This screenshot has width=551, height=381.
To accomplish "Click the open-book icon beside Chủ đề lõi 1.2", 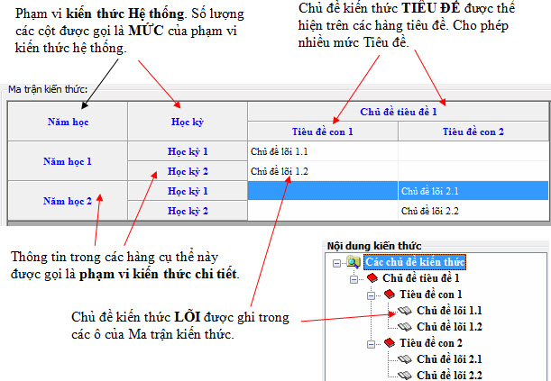I will 405,327.
